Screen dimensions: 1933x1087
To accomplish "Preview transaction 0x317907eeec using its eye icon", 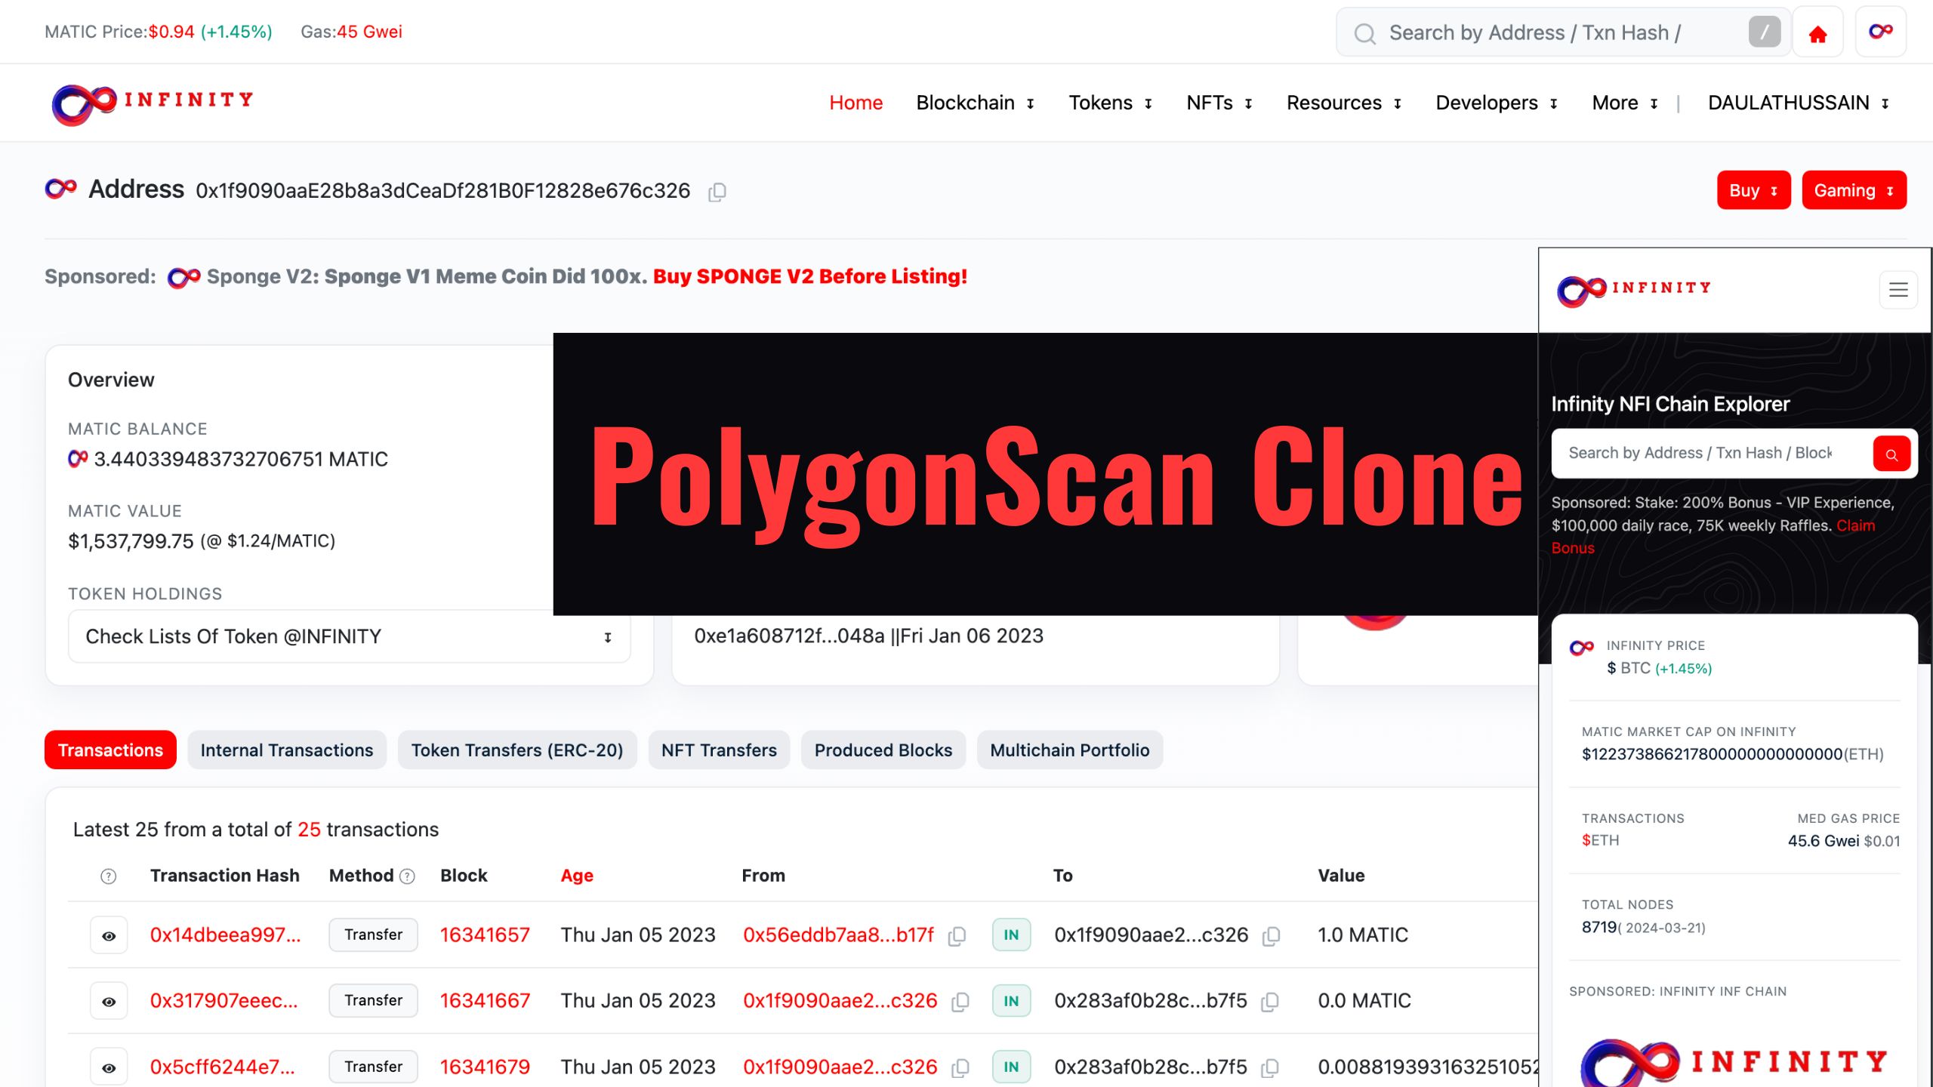I will pos(109,1000).
